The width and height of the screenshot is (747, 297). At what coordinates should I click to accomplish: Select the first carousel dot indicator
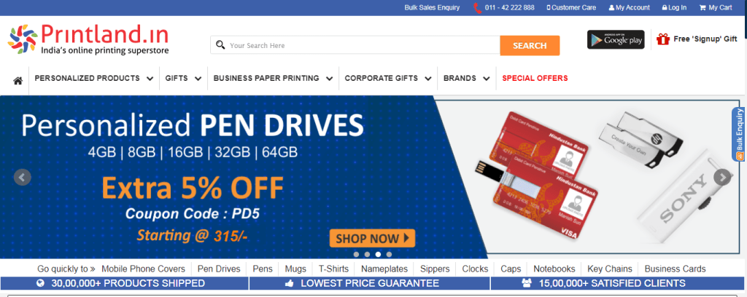(x=356, y=254)
